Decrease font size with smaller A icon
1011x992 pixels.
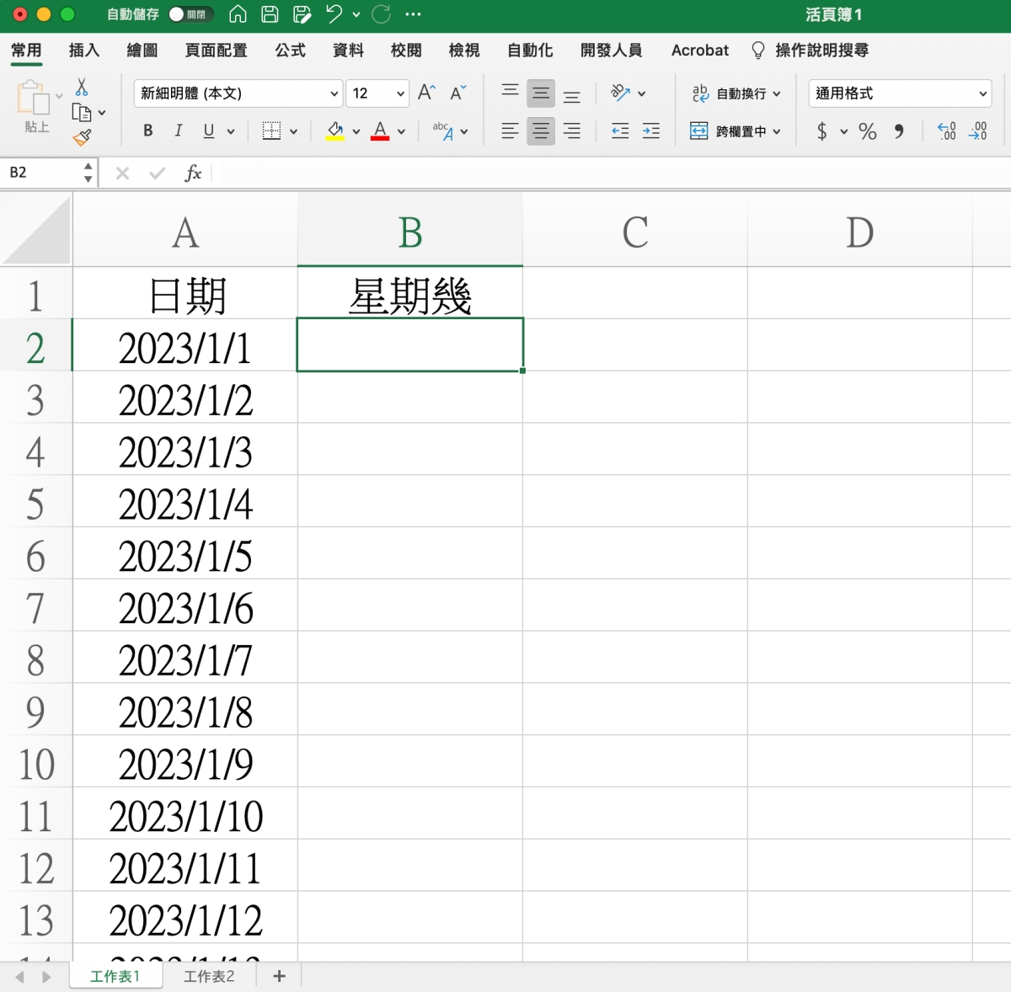point(457,93)
